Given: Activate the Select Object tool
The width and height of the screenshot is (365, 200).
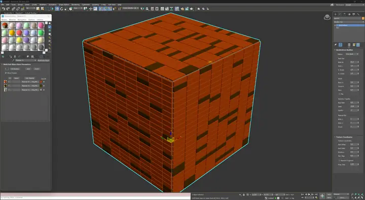Looking at the screenshot, I should pos(38,9).
